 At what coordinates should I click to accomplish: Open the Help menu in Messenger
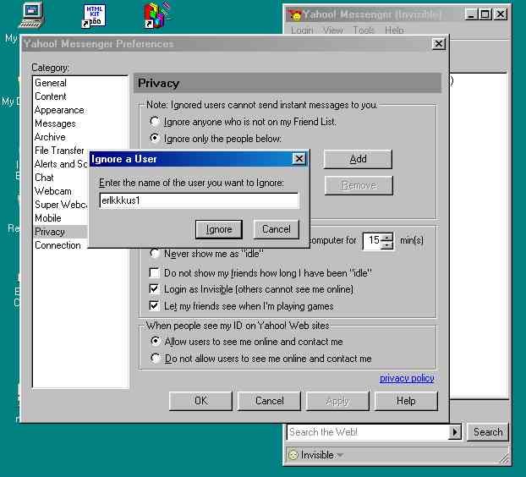(x=394, y=30)
